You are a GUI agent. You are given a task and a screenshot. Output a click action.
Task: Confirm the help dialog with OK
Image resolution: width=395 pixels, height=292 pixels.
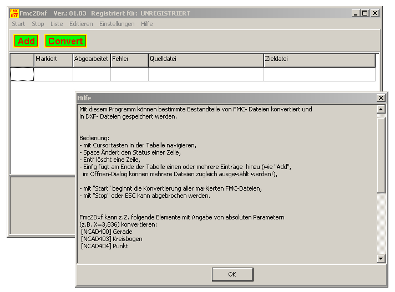pos(232,274)
